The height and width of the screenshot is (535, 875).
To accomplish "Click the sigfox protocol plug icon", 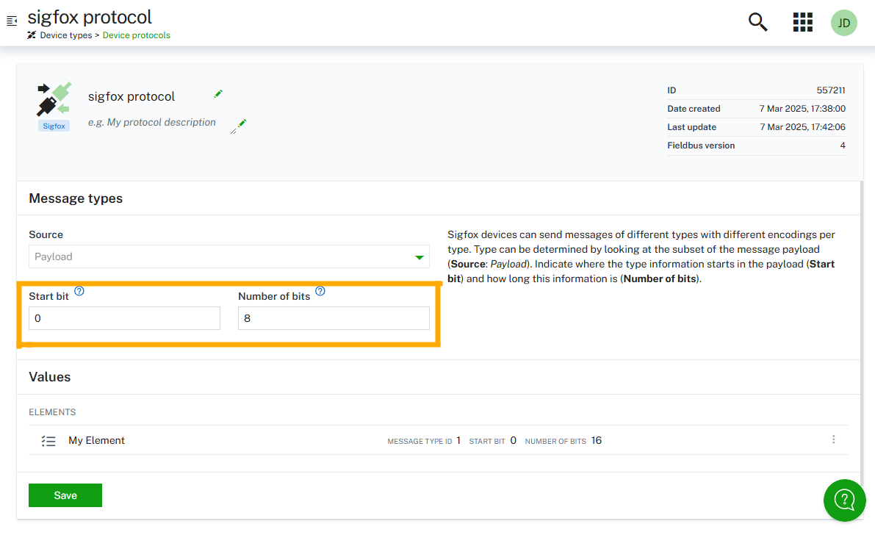I will 54,99.
